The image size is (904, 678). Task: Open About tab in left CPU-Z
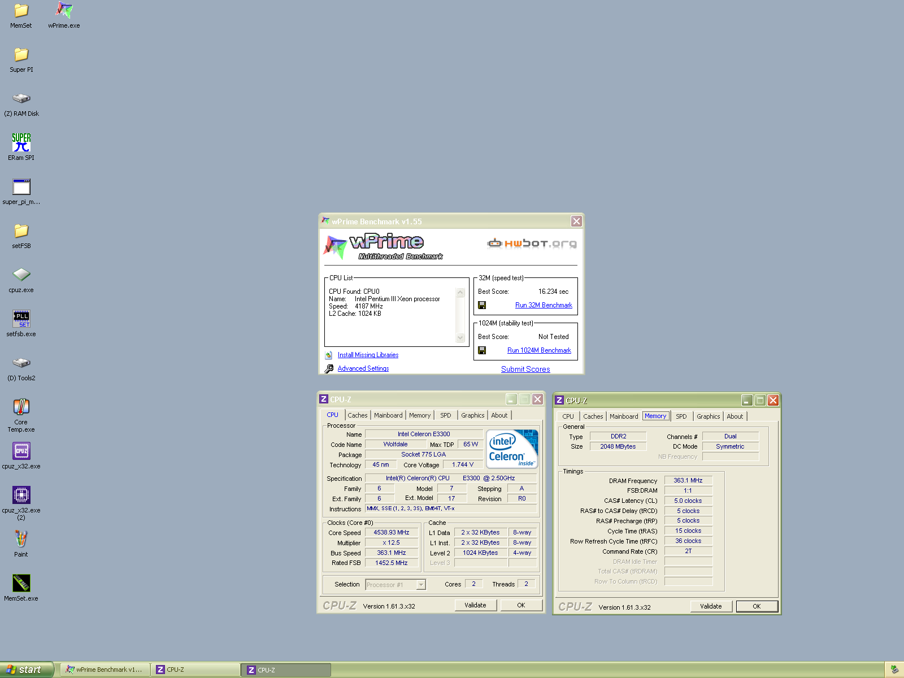(499, 415)
